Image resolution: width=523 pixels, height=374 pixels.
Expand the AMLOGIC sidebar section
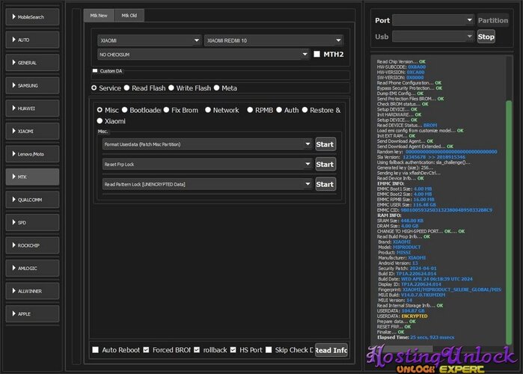point(32,268)
